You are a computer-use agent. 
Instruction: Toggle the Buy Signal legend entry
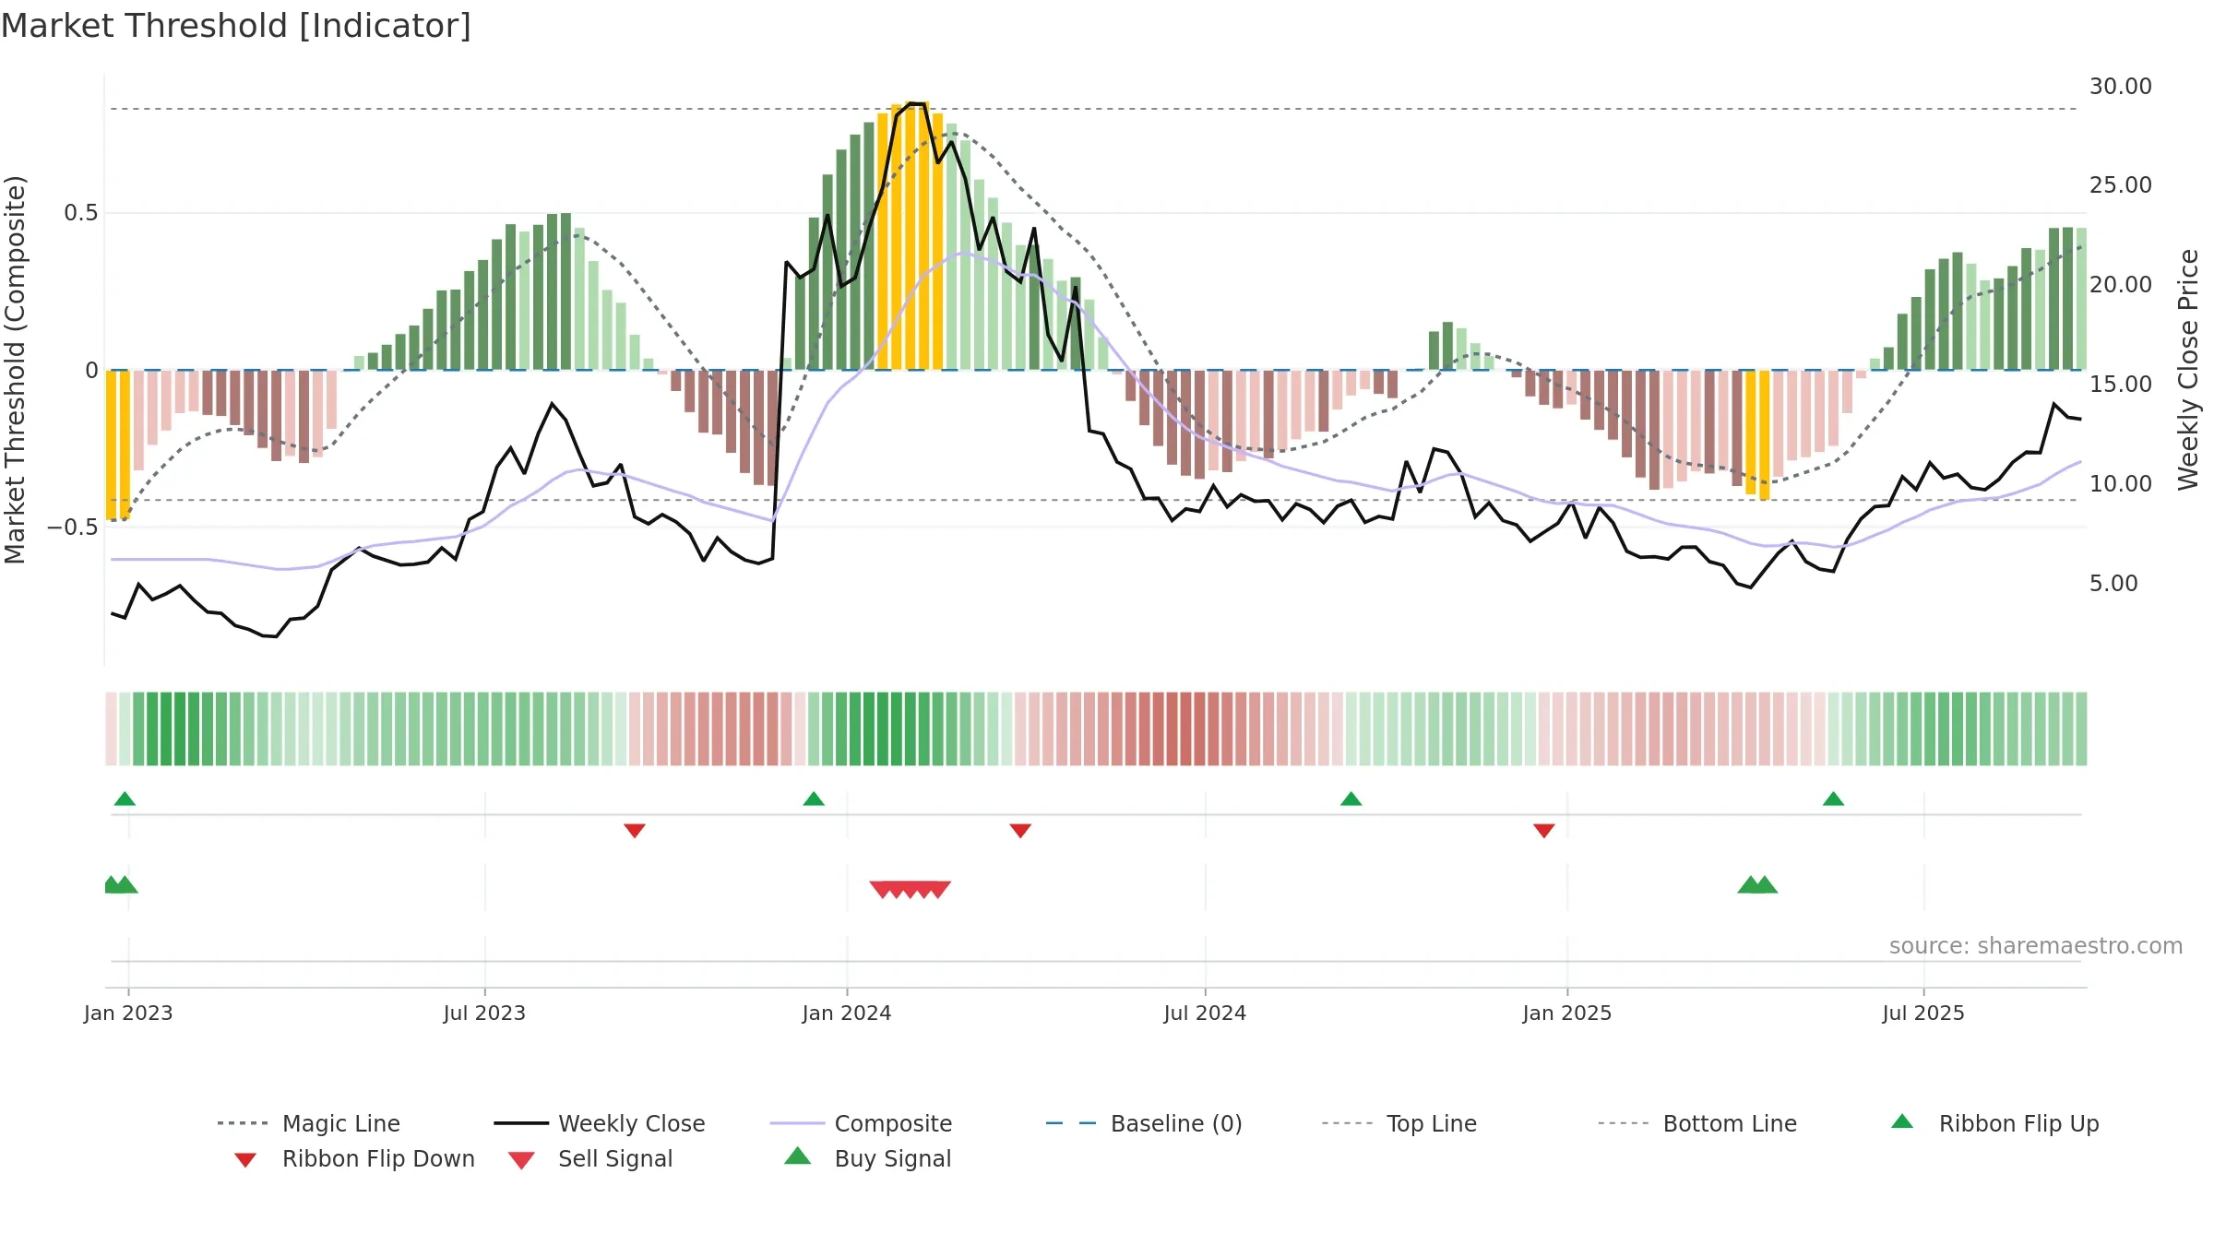point(867,1159)
